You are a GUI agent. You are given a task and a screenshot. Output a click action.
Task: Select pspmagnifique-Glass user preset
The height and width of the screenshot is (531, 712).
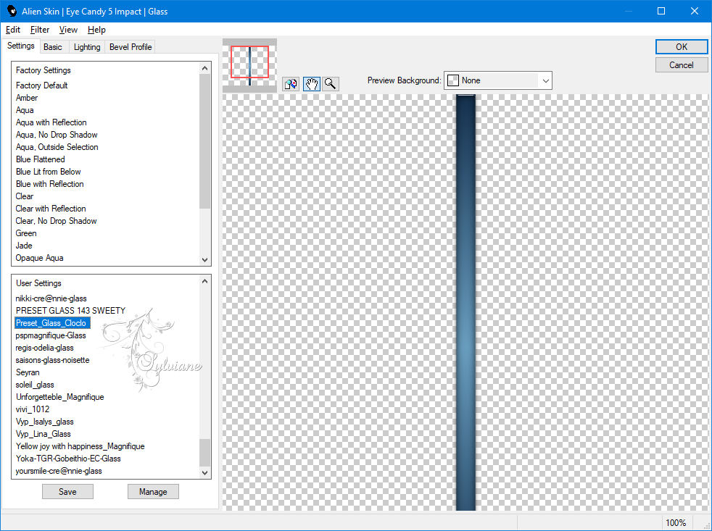(x=51, y=335)
